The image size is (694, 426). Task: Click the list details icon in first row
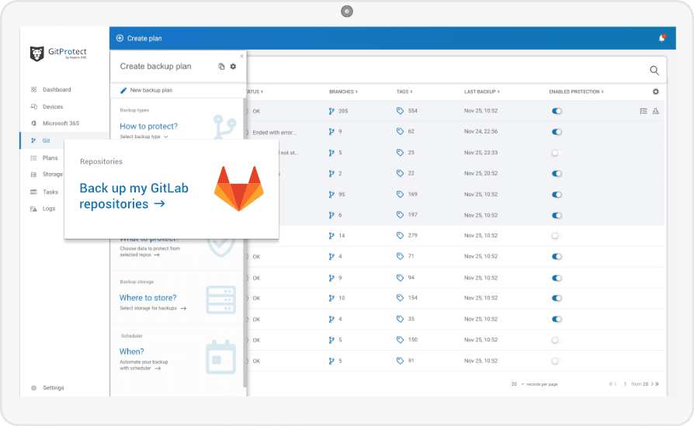click(643, 111)
